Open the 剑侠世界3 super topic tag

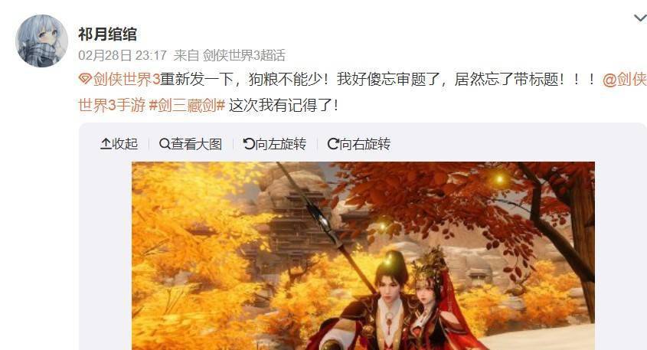click(126, 79)
